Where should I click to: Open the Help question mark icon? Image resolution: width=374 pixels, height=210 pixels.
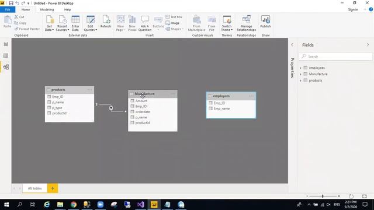tap(371, 9)
